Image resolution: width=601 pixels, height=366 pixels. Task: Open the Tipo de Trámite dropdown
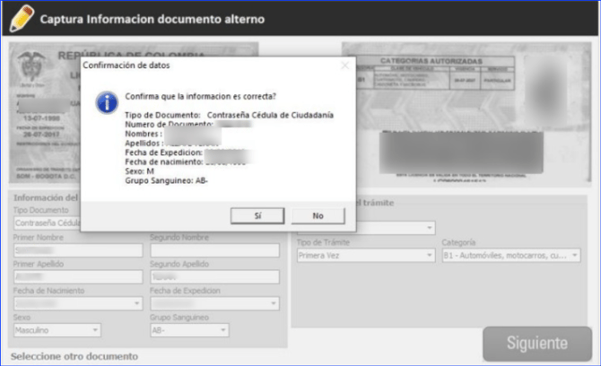[x=366, y=256]
